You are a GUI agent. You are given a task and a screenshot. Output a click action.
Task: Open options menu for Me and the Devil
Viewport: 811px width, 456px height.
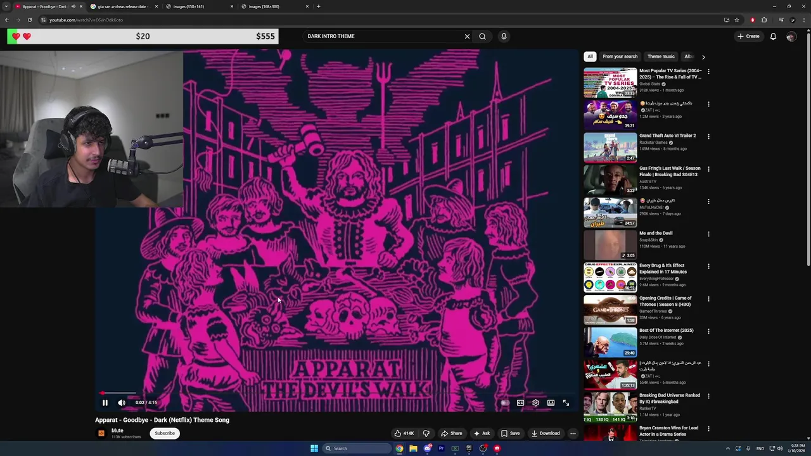tap(708, 234)
